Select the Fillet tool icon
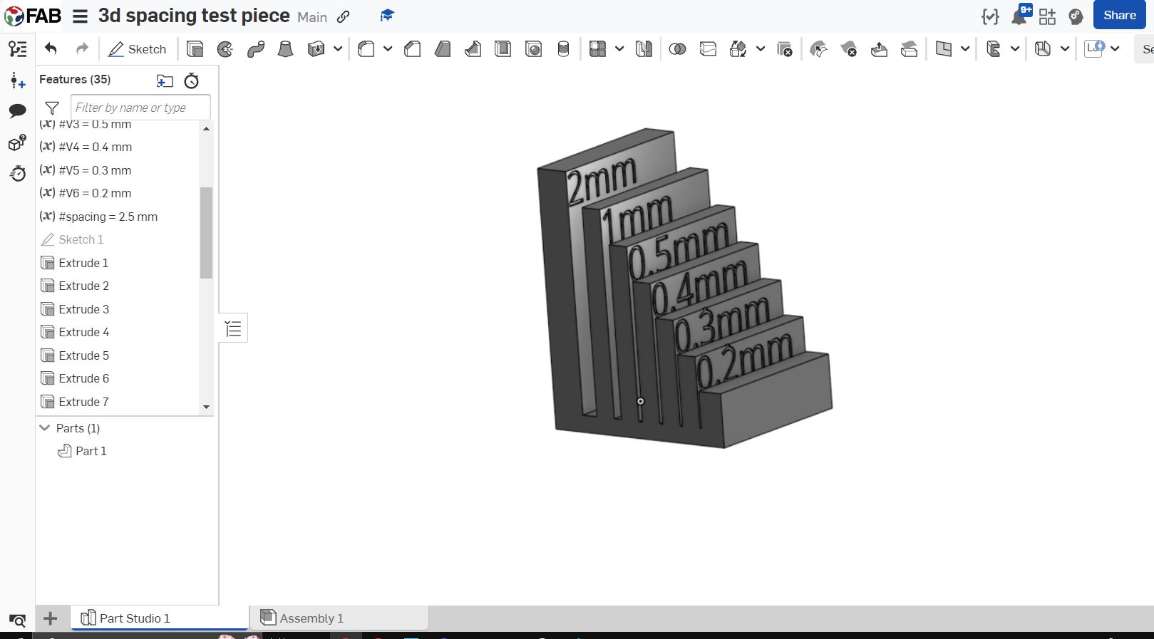 [x=366, y=49]
